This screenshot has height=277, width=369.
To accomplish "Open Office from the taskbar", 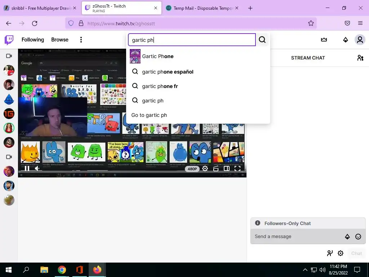I will (80, 270).
